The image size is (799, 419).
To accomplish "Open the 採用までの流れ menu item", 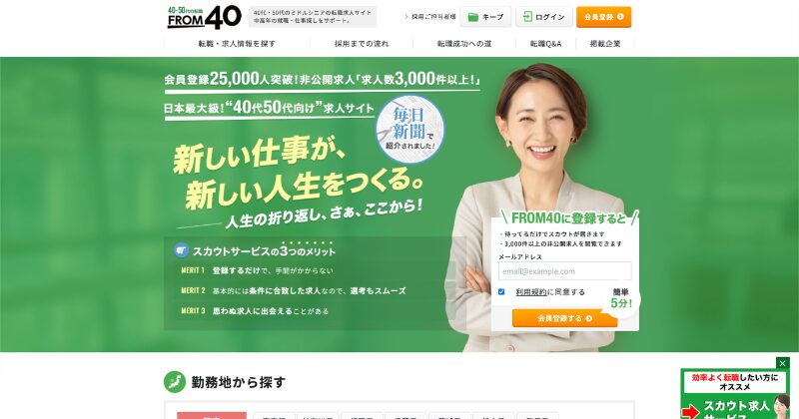I will pos(362,44).
